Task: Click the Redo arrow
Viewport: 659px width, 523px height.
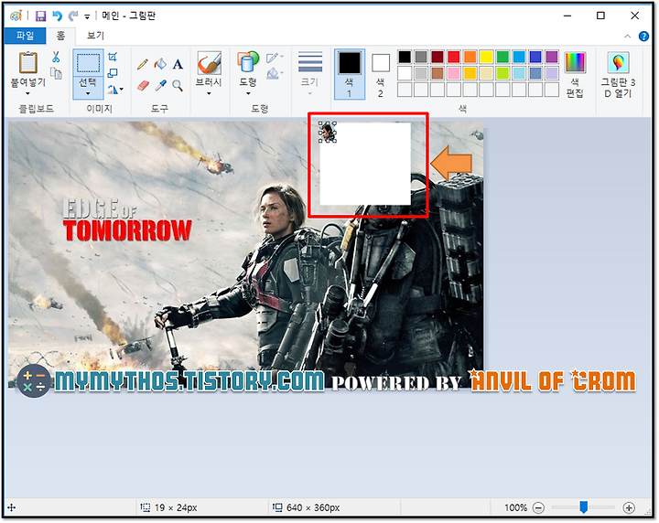Action: [73, 16]
